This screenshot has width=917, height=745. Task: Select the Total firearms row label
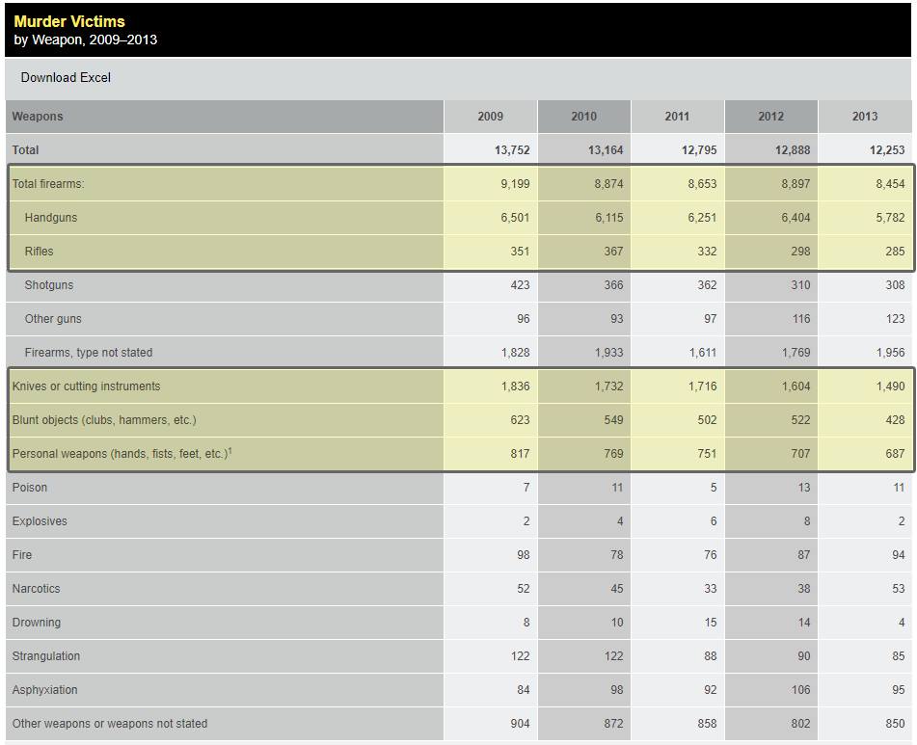click(x=48, y=184)
